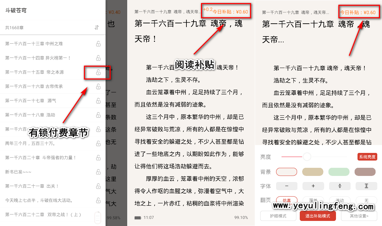Image resolution: width=382 pixels, height=226 pixels.
Task: Tap 今日补贴：¥0.60 in middle reading screen
Action: [x=230, y=12]
